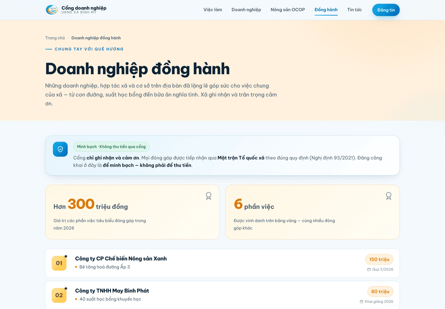Screen dimensions: 445x309
Task: Go back to Trang chủ breadcrumb
Action: (55, 38)
